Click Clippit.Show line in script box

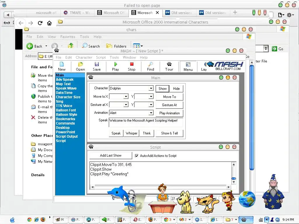pos(101,169)
